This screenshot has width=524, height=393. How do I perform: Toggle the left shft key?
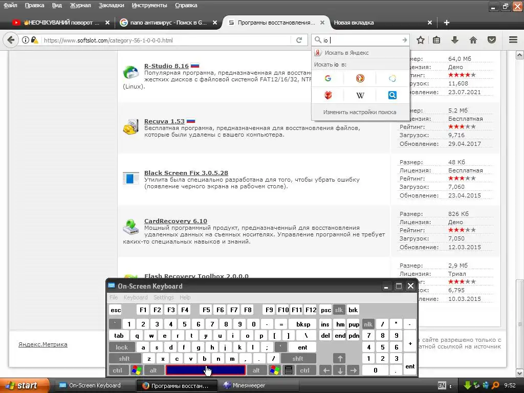pos(124,359)
